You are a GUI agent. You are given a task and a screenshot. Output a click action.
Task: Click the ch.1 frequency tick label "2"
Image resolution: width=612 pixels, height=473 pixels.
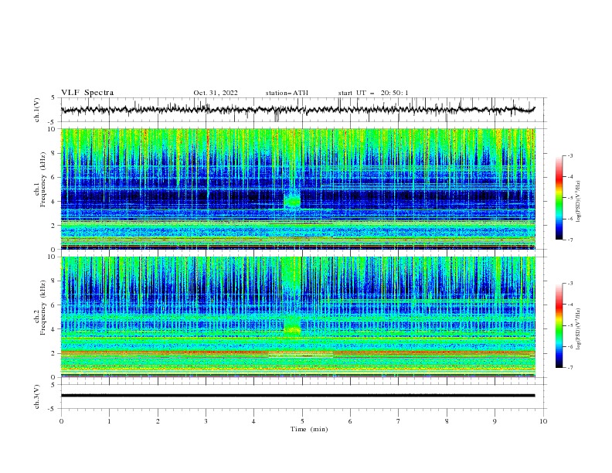click(x=53, y=226)
